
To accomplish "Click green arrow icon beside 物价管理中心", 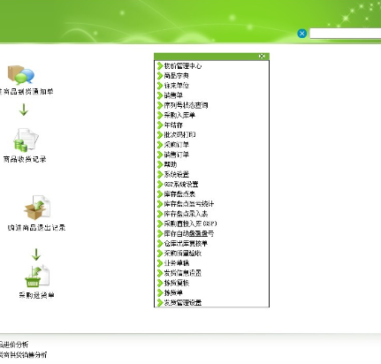I will pyautogui.click(x=160, y=65).
